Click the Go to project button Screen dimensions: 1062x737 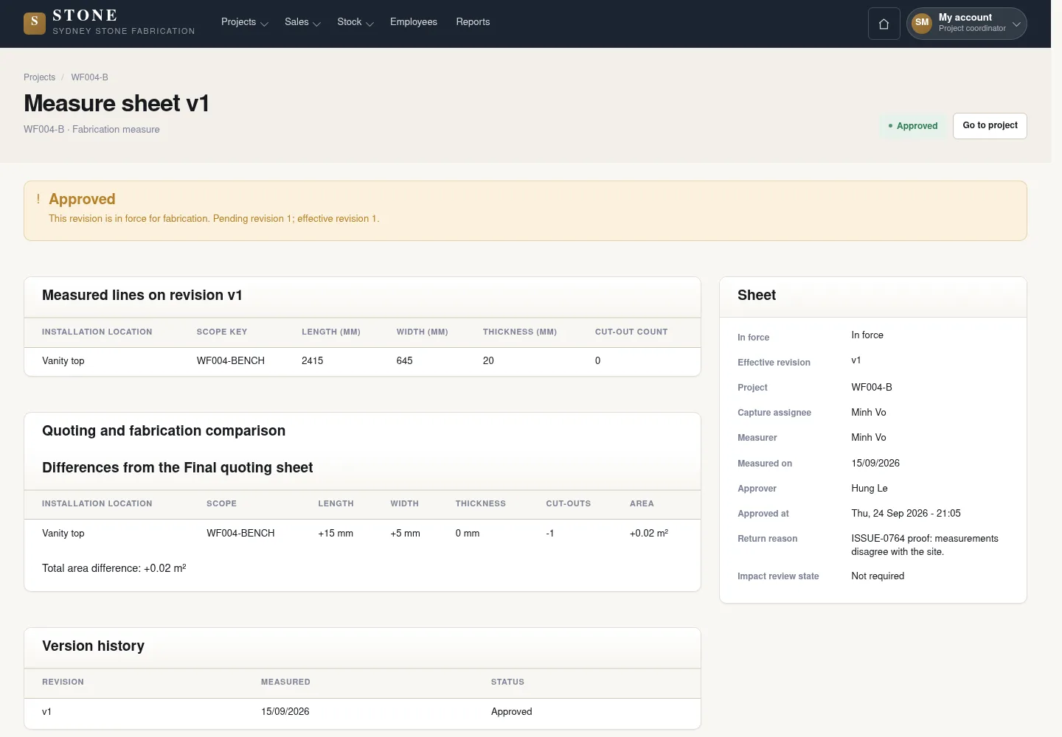(x=990, y=125)
